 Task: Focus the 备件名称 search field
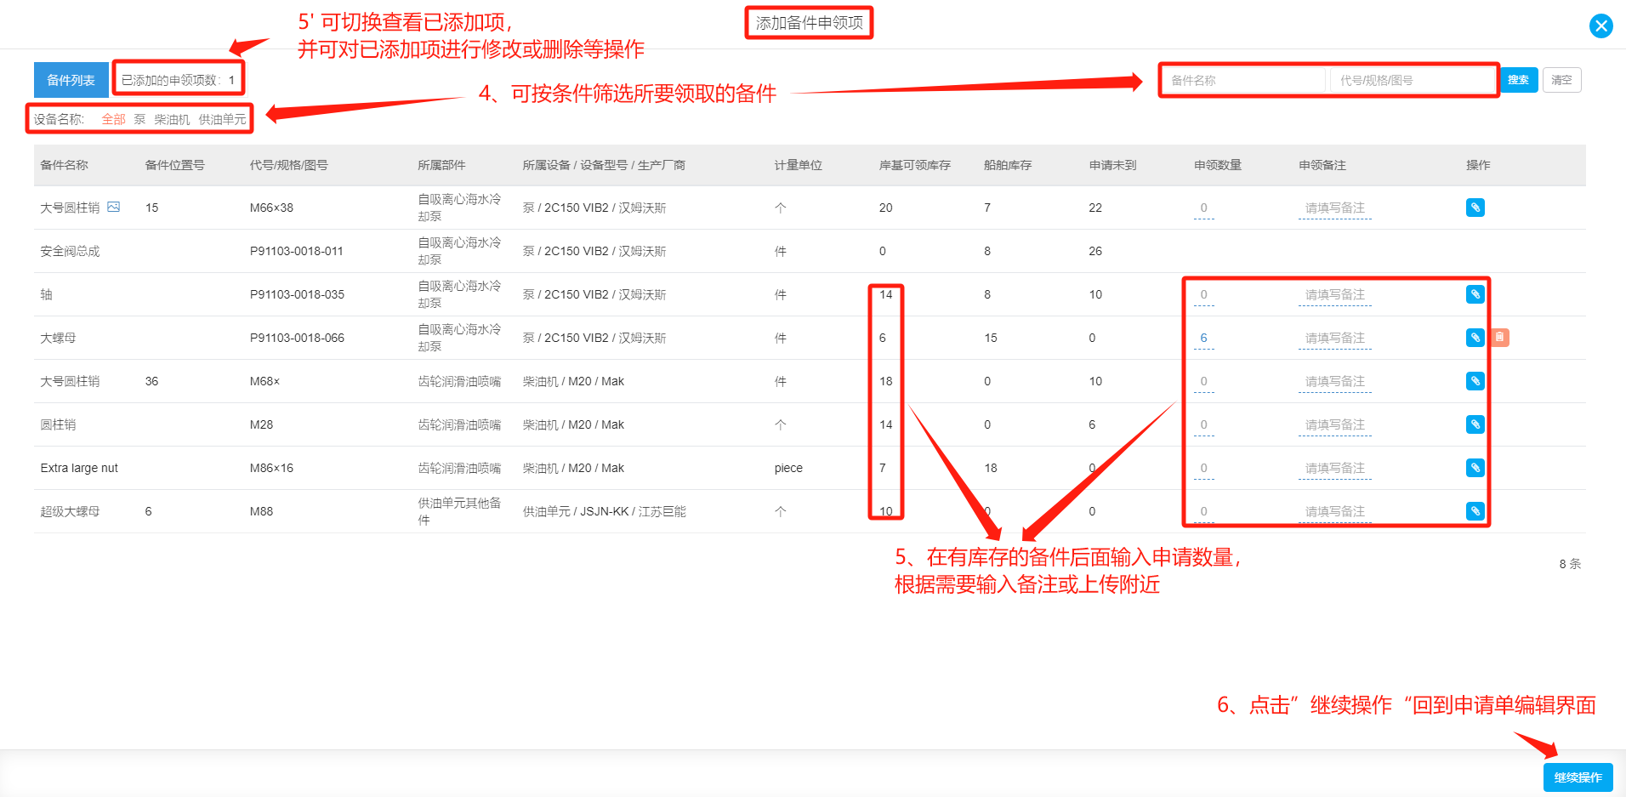pyautogui.click(x=1244, y=80)
